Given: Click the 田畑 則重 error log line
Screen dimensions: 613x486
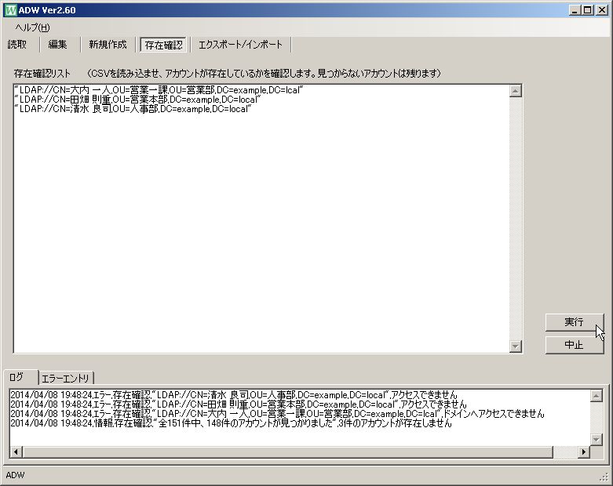Looking at the screenshot, I should [239, 404].
